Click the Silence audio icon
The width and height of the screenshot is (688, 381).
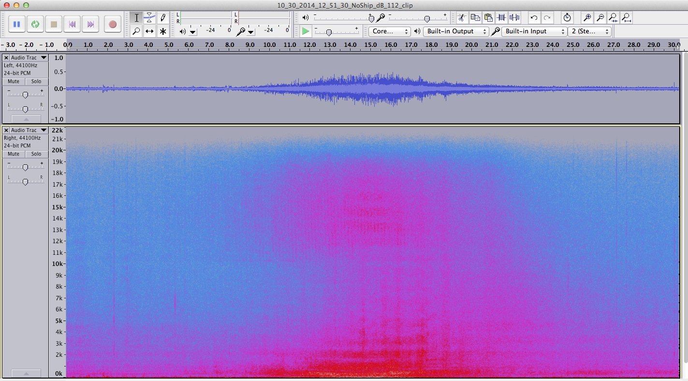pyautogui.click(x=514, y=18)
